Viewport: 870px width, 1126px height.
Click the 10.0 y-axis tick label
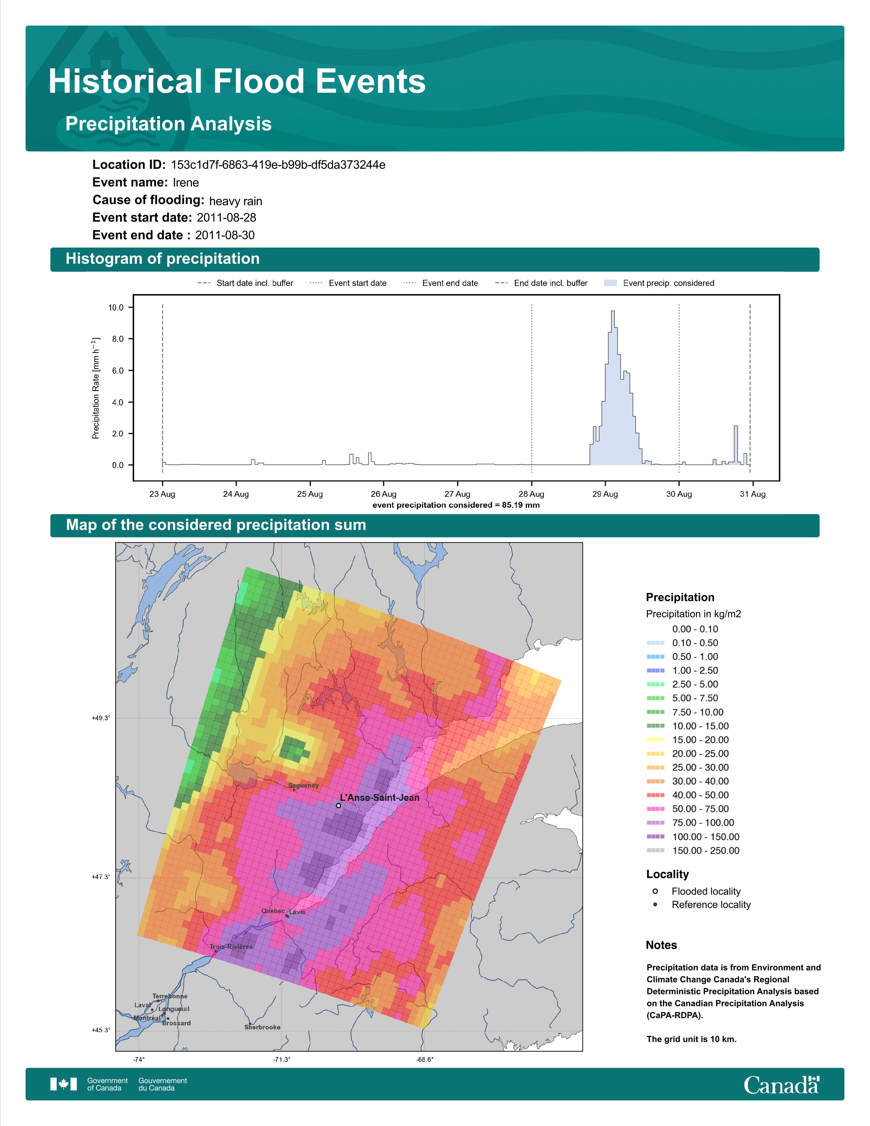(116, 308)
